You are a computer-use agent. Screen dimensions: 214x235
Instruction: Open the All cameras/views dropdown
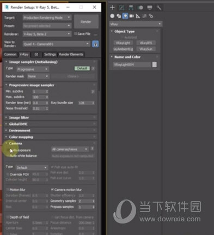(x=70, y=149)
